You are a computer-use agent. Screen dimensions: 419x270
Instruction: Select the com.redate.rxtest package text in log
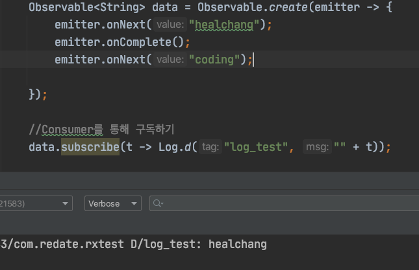coord(69,244)
